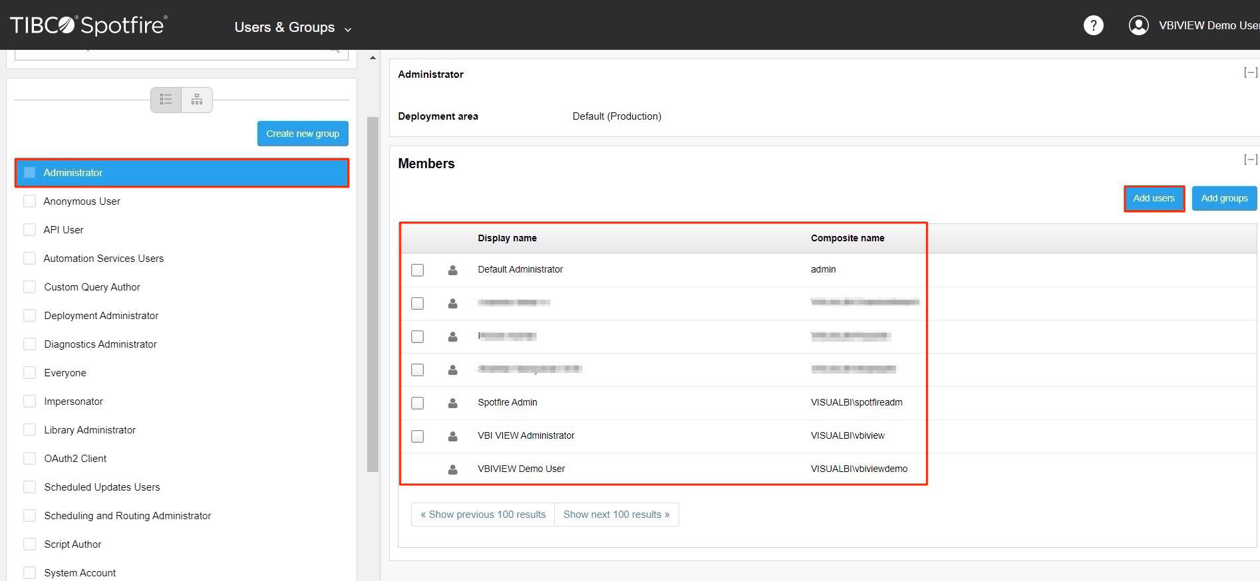Collapse the Members panel
Screen dimensions: 1260x581
click(x=1251, y=160)
